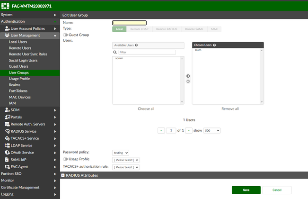Expand RADIUS Attributes plus icon

[63, 175]
